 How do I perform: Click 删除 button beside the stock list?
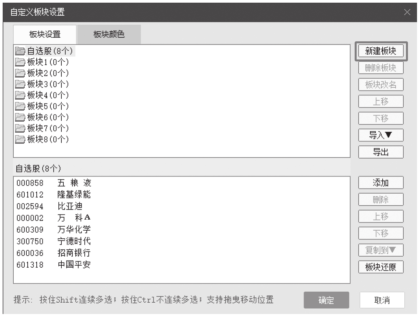(381, 200)
